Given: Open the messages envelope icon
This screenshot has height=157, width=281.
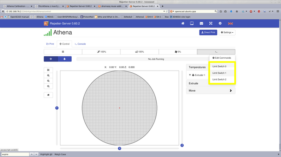Looking at the screenshot, I should (201, 23).
